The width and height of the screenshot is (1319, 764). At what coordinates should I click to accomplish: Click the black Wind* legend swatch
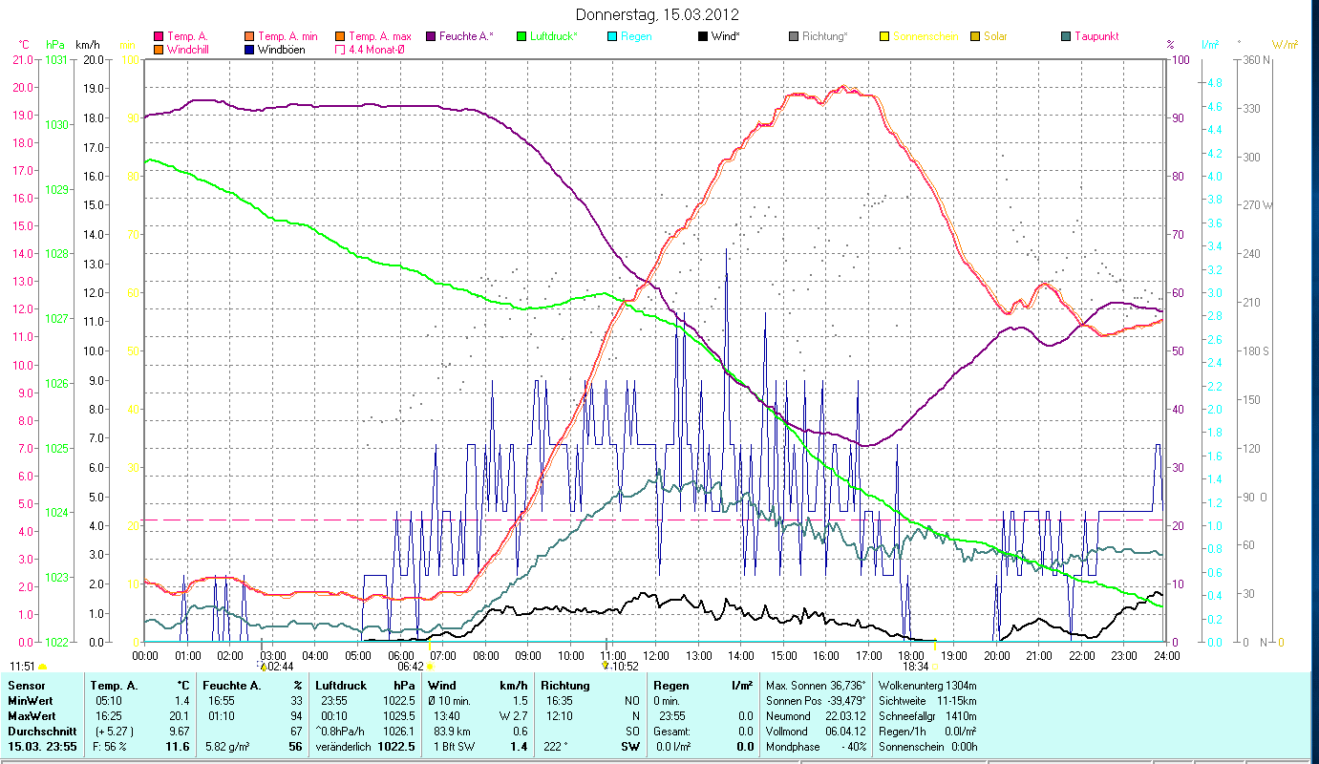point(703,36)
